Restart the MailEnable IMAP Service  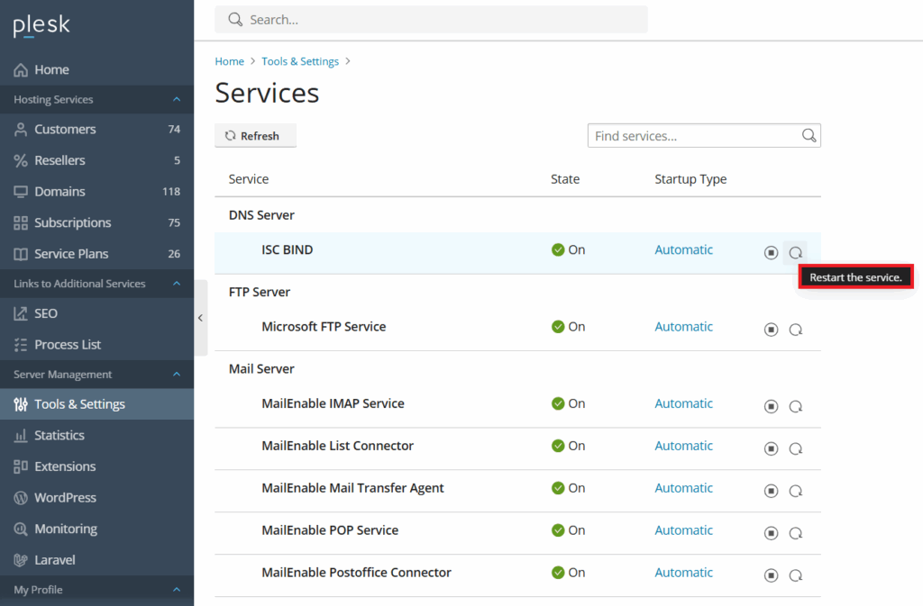click(796, 406)
